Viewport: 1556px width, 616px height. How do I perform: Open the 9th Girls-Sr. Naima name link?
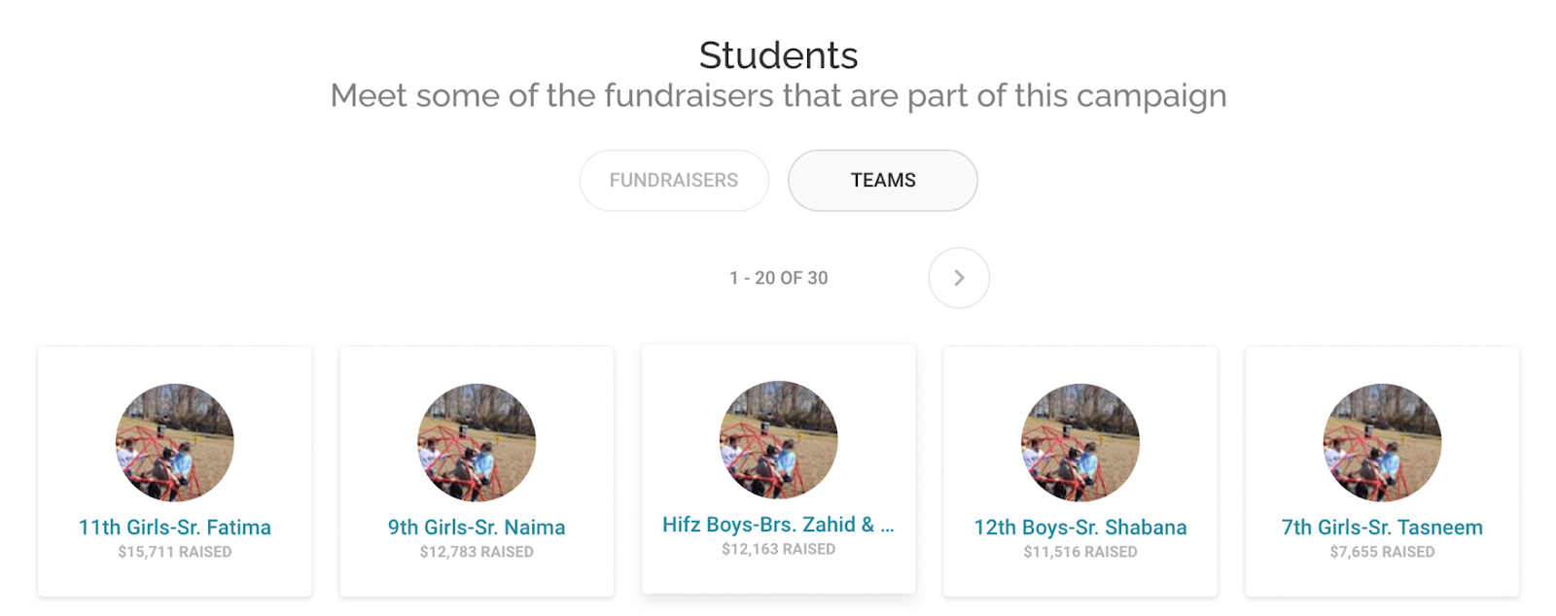pos(477,528)
